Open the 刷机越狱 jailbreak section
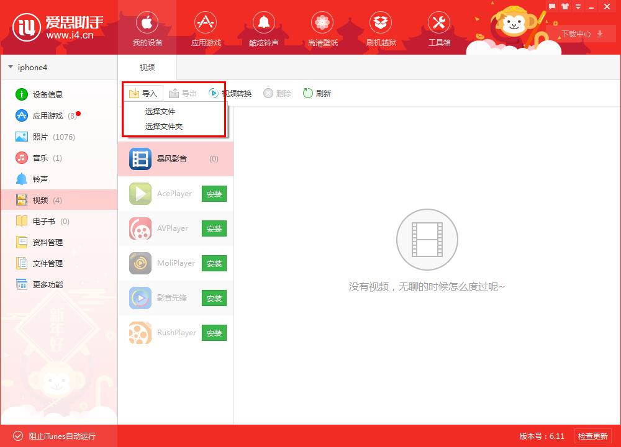 coord(381,28)
